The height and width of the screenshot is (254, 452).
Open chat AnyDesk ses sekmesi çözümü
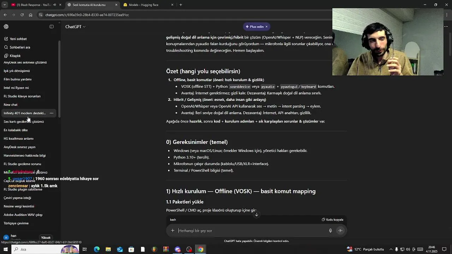point(25,62)
